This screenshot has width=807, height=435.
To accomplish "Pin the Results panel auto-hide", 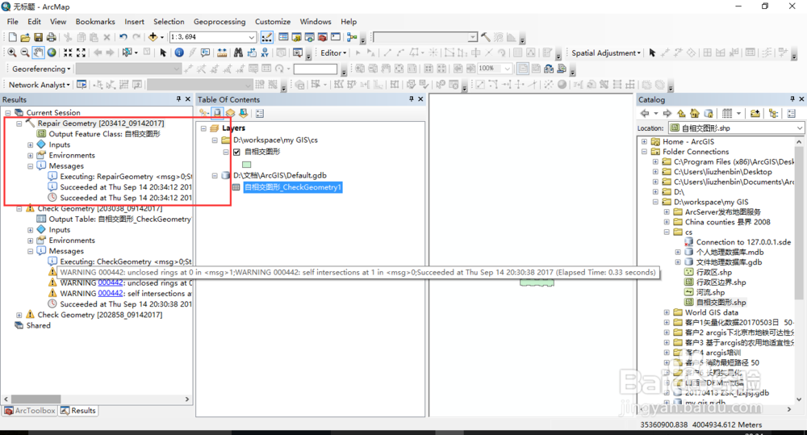I will pos(178,98).
